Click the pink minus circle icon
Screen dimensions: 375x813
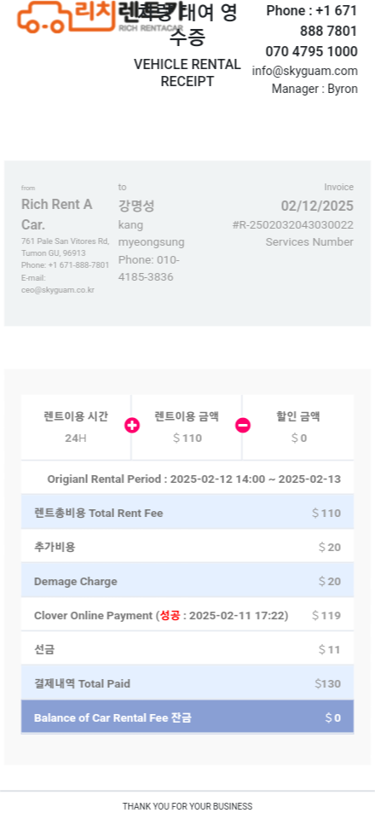click(243, 426)
